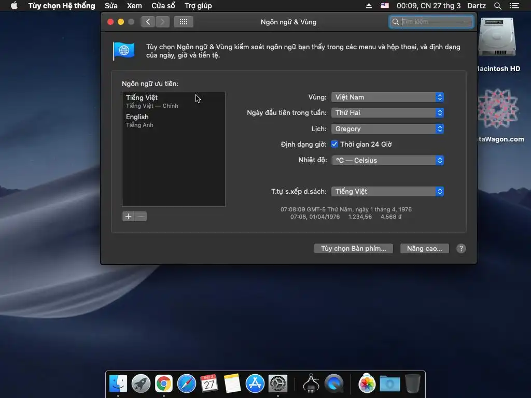Viewport: 531px width, 398px height.
Task: Open the Tùy chọn Hệ thống menu
Action: coord(62,6)
